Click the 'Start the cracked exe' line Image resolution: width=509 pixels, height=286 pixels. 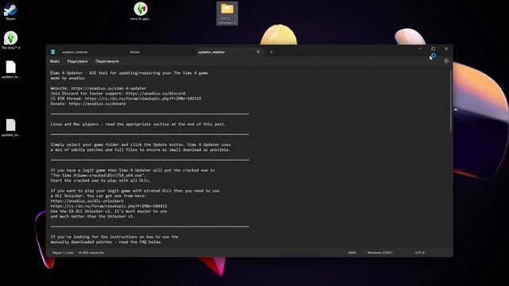(x=100, y=180)
